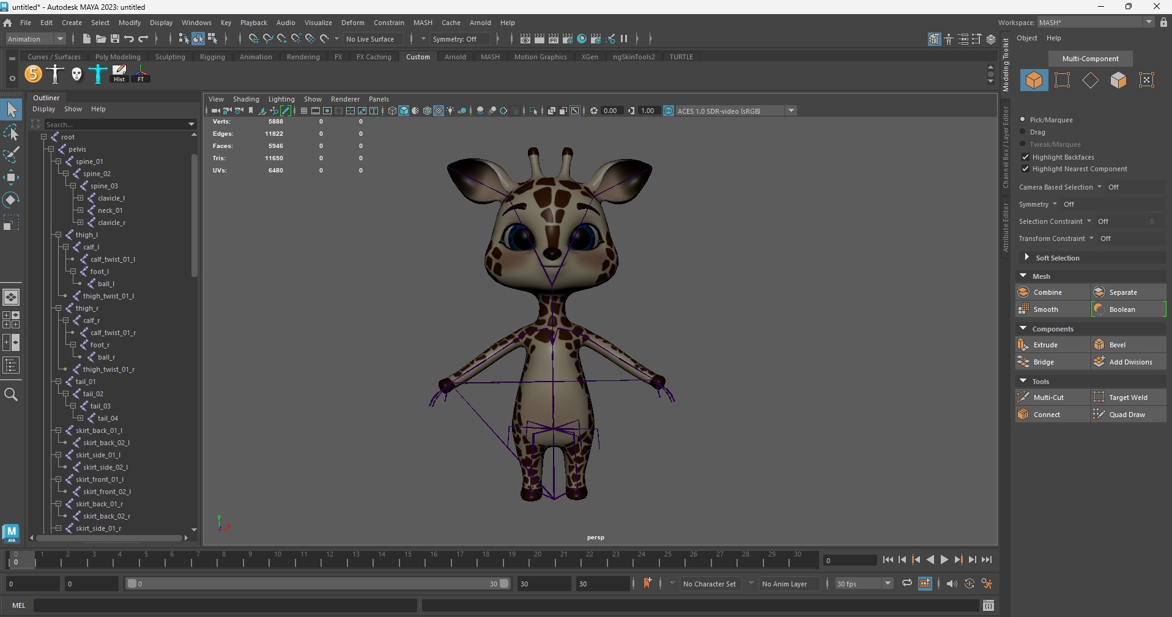Choose the Scale tool in toolbox

(12, 223)
